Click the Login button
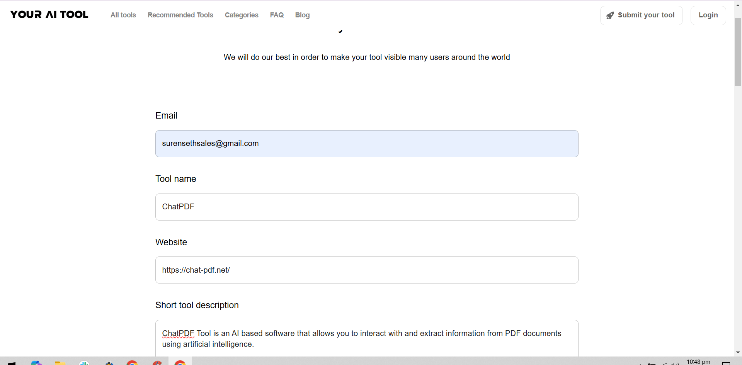This screenshot has height=365, width=742. [x=708, y=15]
